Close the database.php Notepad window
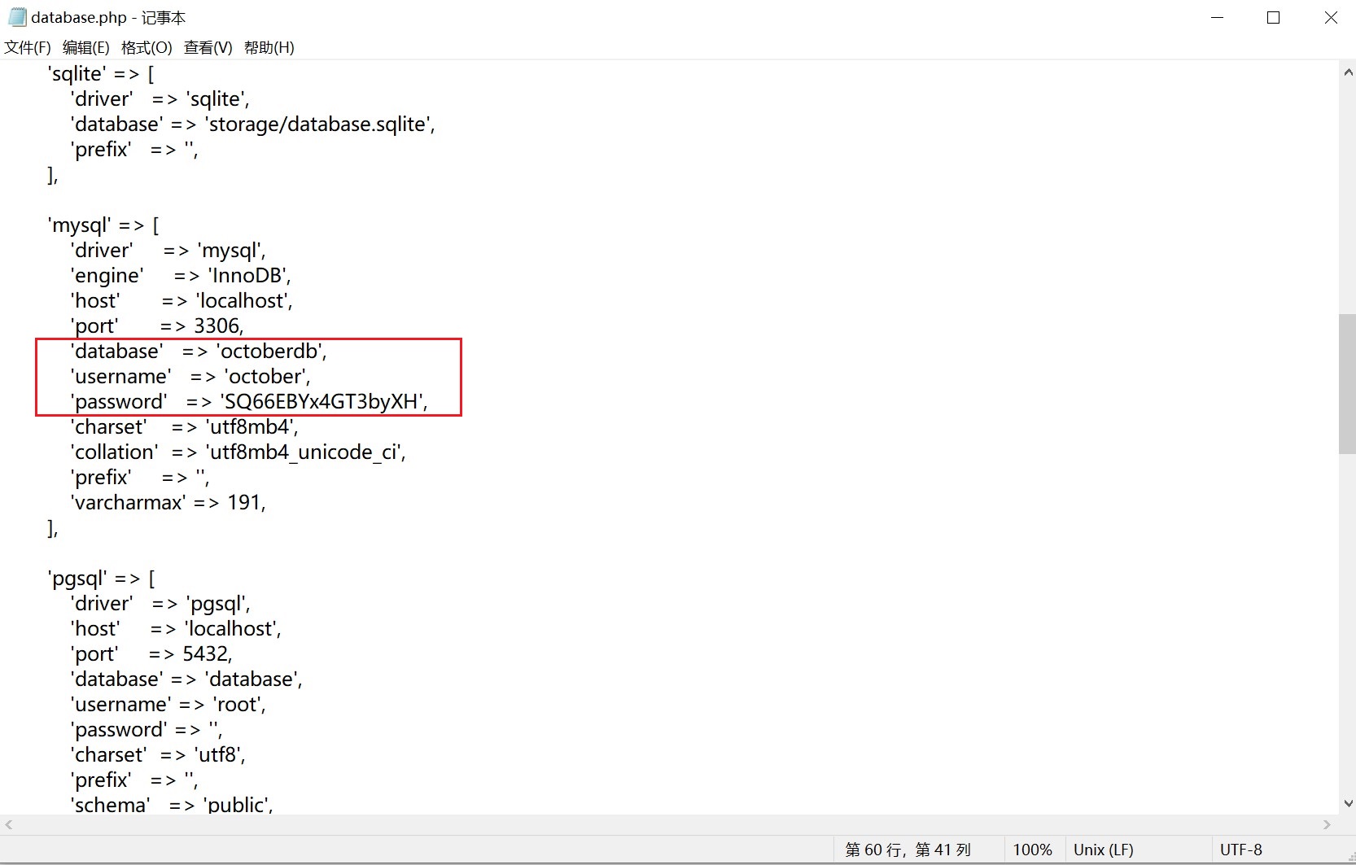Image resolution: width=1356 pixels, height=865 pixels. (1331, 17)
